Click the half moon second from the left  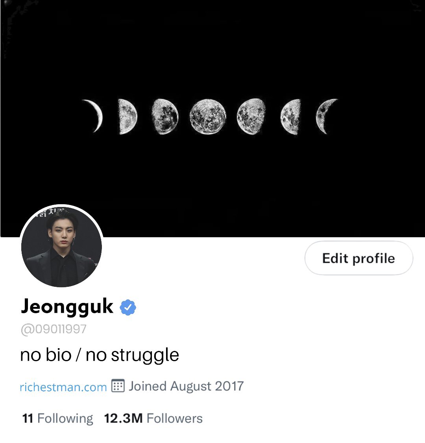pyautogui.click(x=128, y=116)
